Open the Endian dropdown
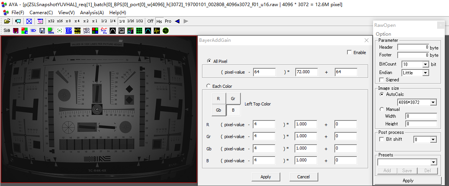The height and width of the screenshot is (186, 449). pos(425,73)
